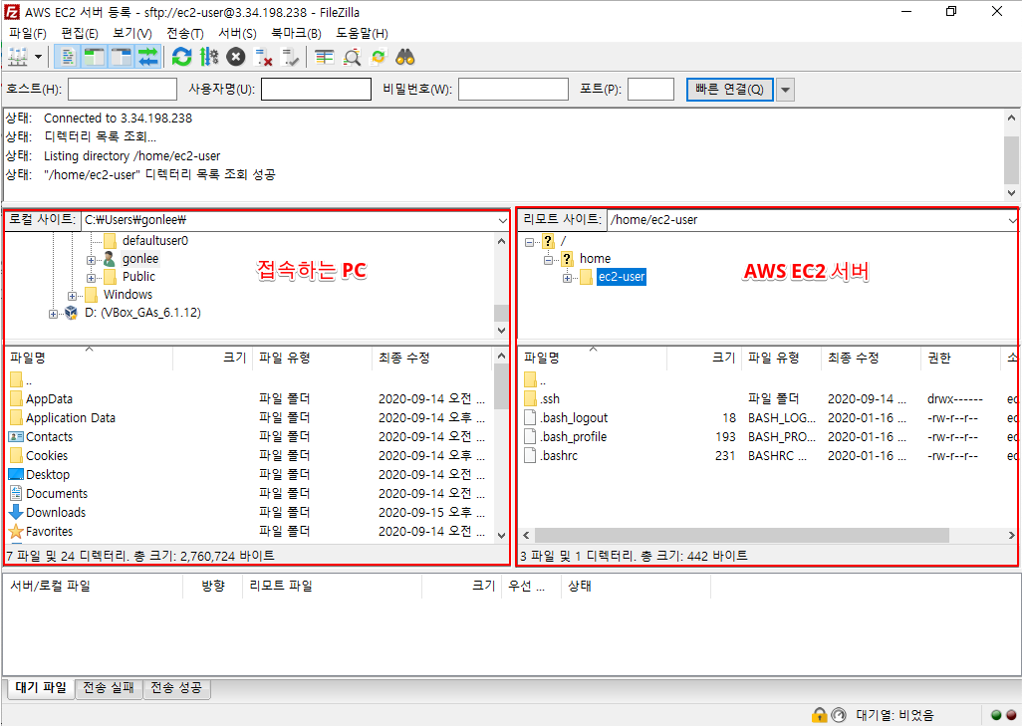The height and width of the screenshot is (726, 1023).
Task: Disconnect from the current server
Action: 263,58
